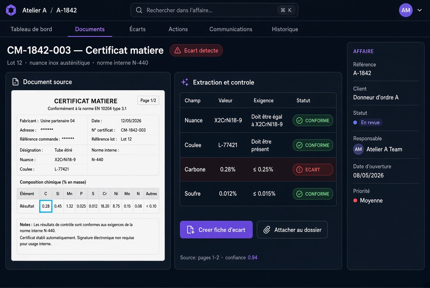Click the Carbone value 0.28%
The height and width of the screenshot is (288, 430).
point(228,169)
